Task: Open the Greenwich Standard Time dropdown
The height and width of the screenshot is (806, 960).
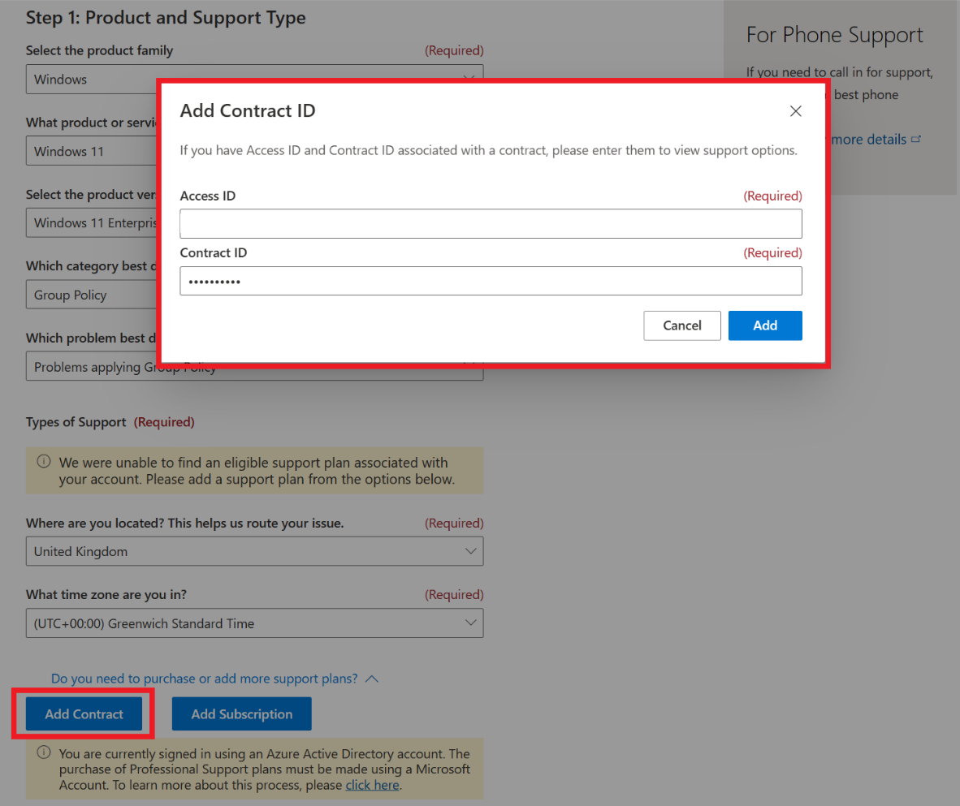Action: point(254,623)
